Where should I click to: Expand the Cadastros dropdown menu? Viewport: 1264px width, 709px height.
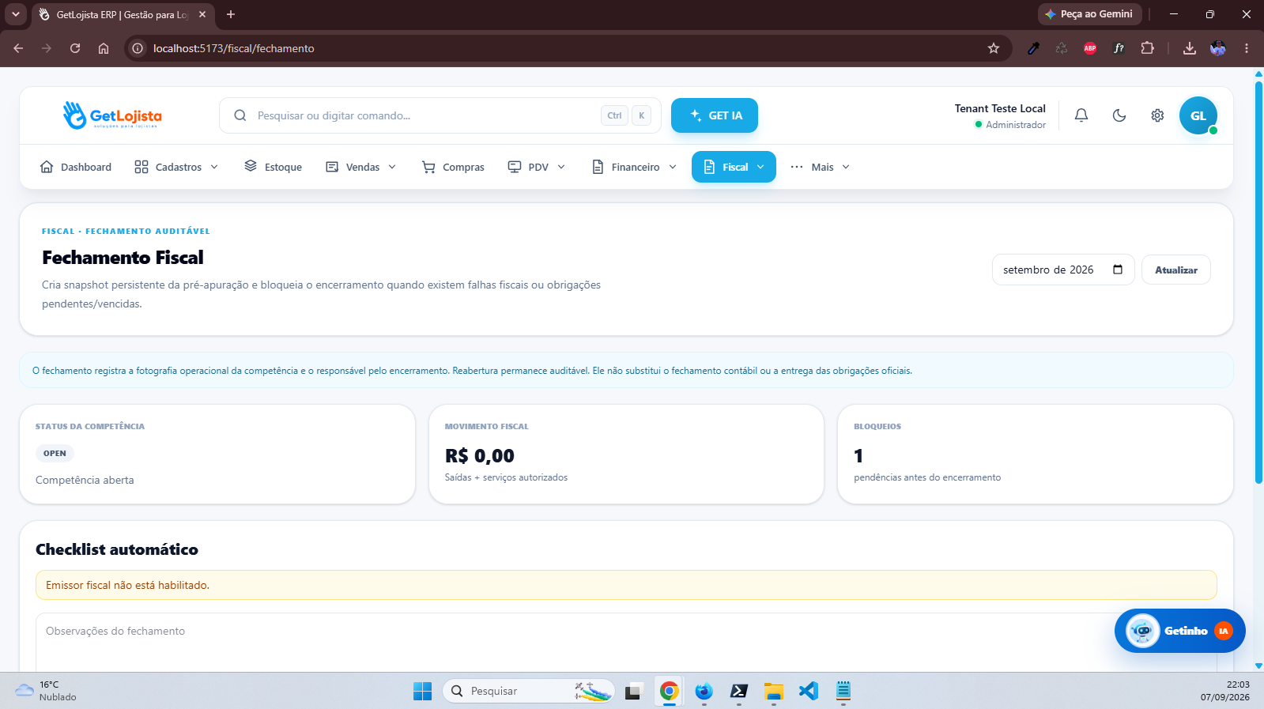coord(176,167)
